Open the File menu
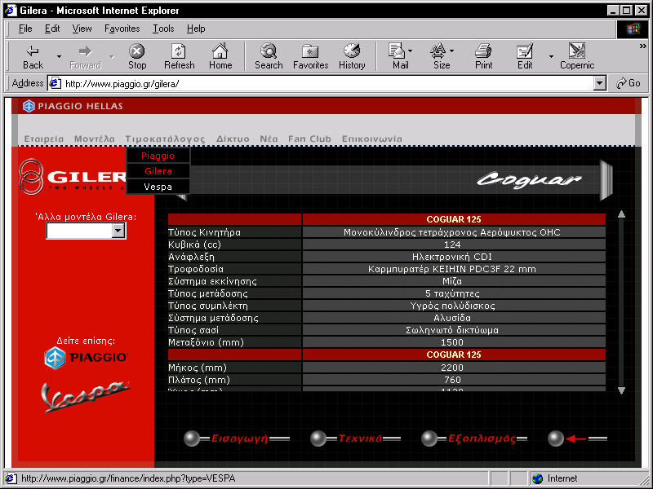Image resolution: width=653 pixels, height=489 pixels. (x=25, y=29)
